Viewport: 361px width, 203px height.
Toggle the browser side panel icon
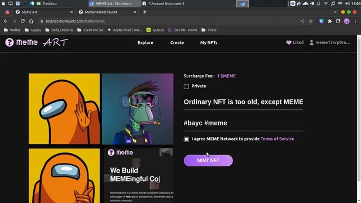click(338, 21)
